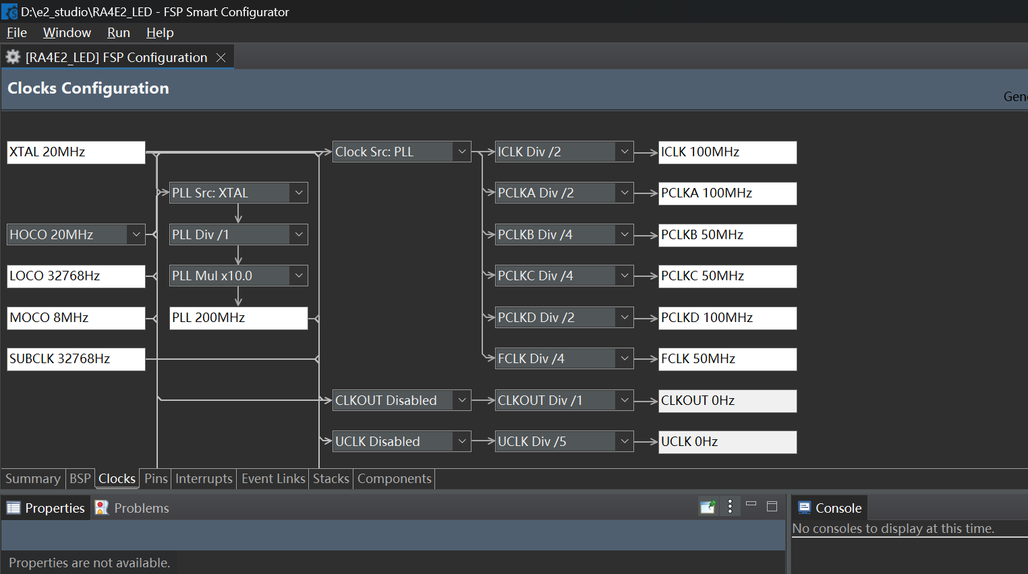The image size is (1028, 574).
Task: Click the gear icon on FSP Configuration tab
Action: point(13,57)
